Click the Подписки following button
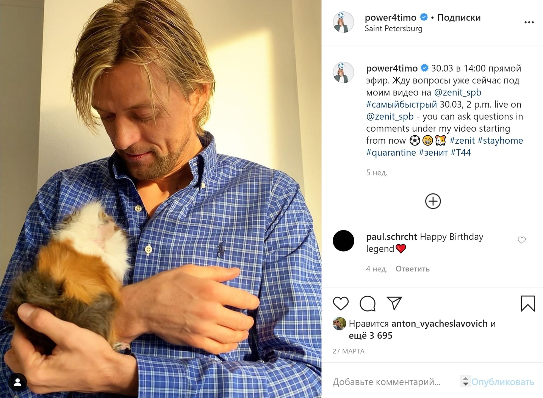 458,17
